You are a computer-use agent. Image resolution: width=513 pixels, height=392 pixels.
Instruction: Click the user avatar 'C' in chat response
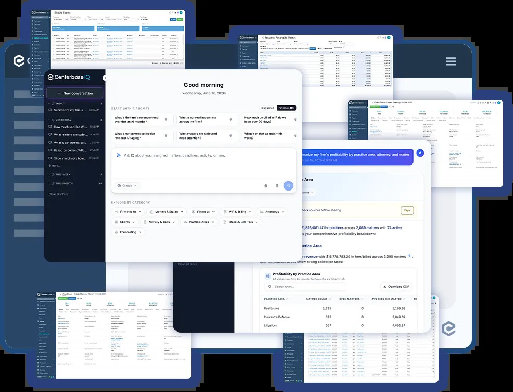coord(420,153)
